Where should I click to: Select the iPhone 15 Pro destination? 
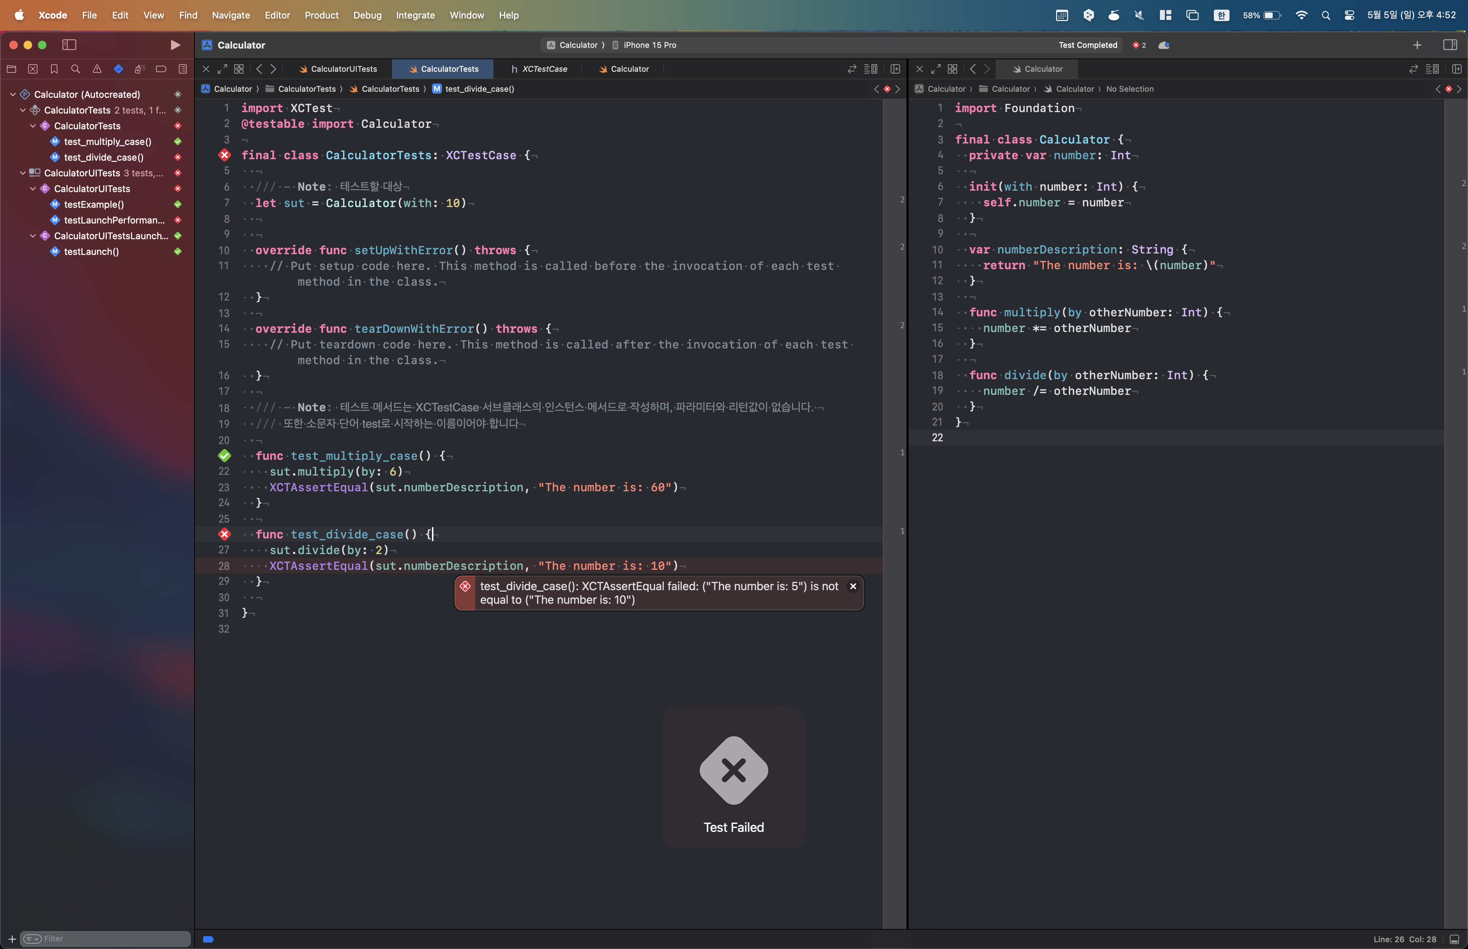pyautogui.click(x=649, y=45)
